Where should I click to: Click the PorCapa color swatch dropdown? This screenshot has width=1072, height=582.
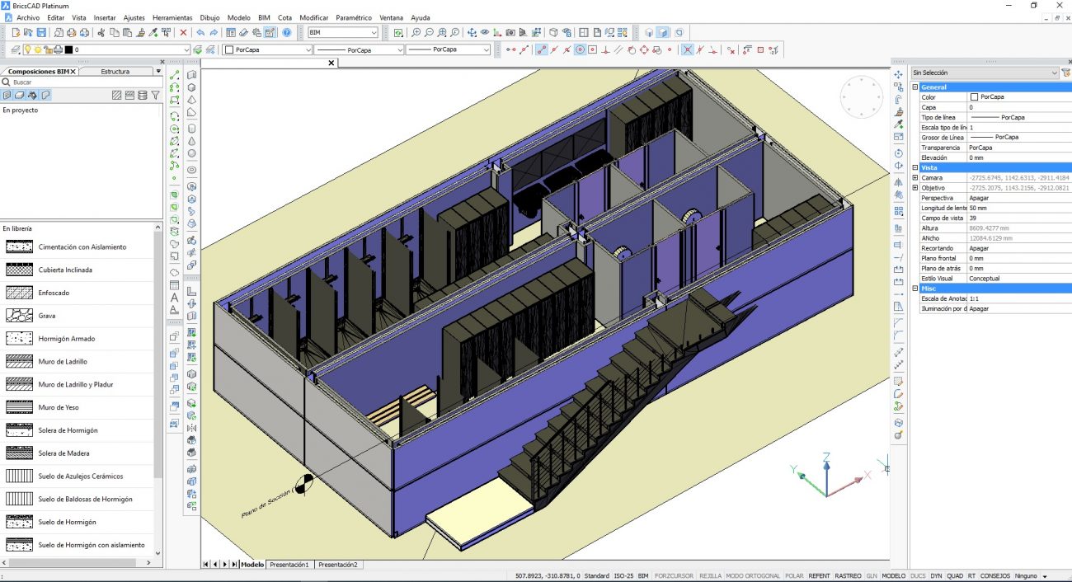click(x=268, y=49)
